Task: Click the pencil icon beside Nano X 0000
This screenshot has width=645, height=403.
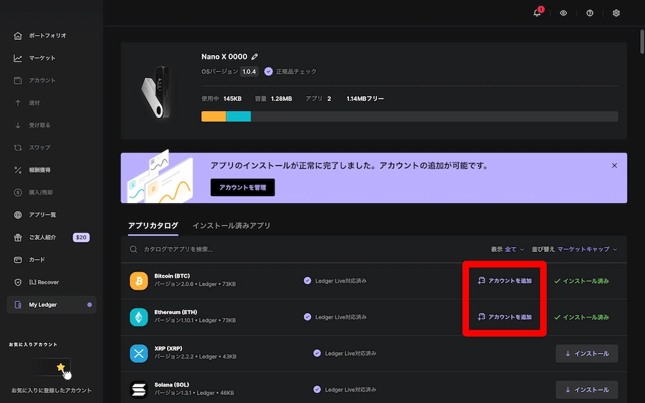Action: 254,57
